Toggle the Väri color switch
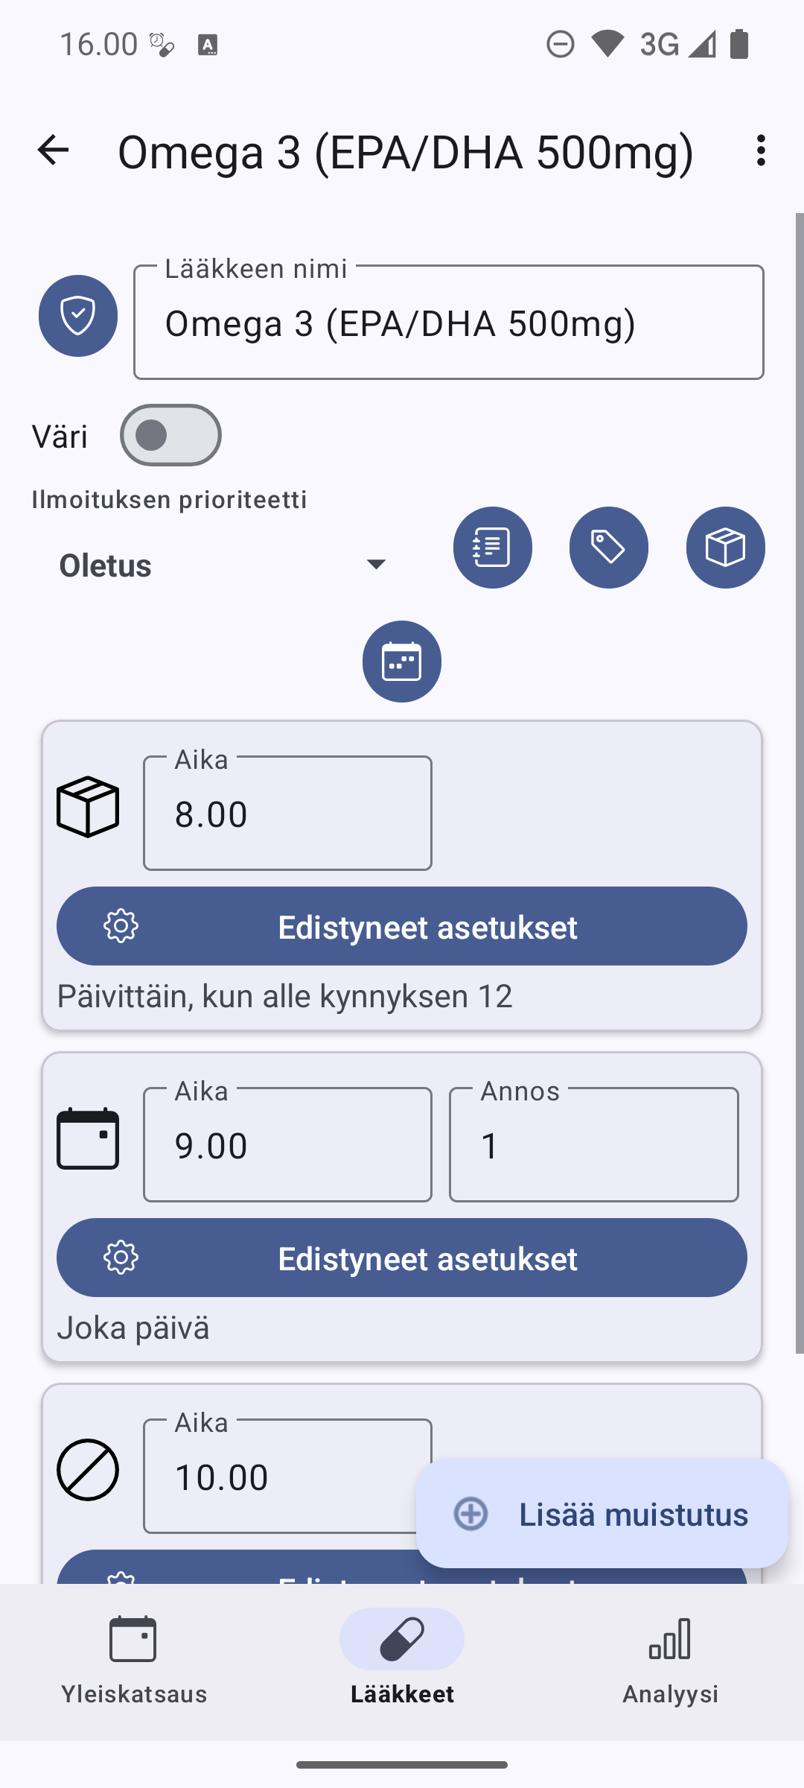 pos(170,435)
